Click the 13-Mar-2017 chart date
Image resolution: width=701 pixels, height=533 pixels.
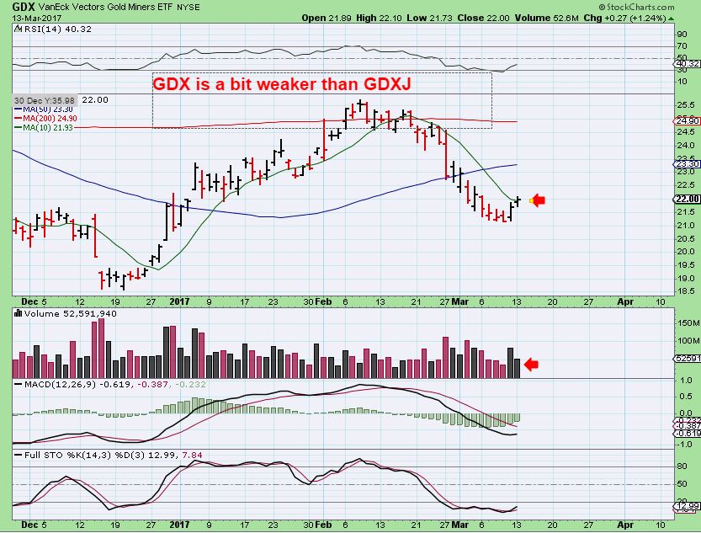37,19
